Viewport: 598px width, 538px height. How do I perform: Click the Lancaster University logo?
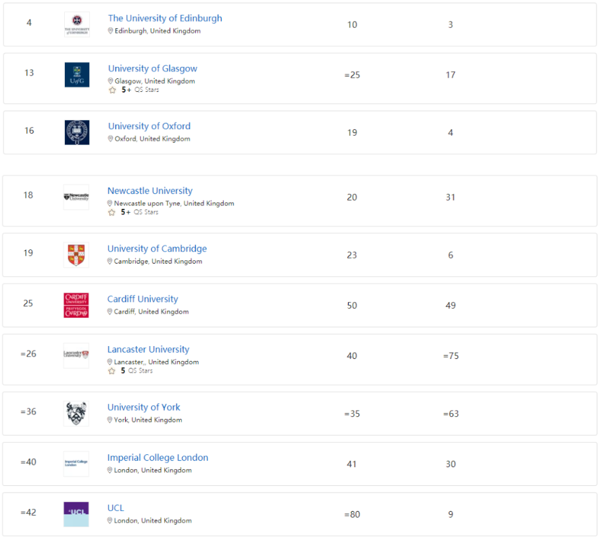click(x=76, y=356)
